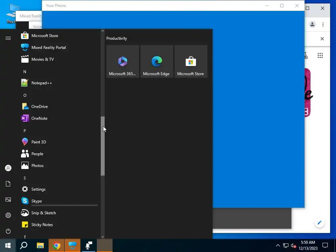Jump to letter O section header
The height and width of the screenshot is (252, 336).
coord(25,95)
